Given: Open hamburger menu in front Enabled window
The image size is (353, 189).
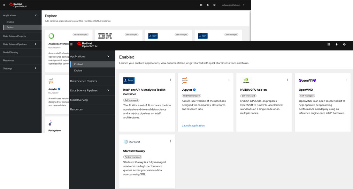Looking at the screenshot, I should pyautogui.click(x=71, y=44).
